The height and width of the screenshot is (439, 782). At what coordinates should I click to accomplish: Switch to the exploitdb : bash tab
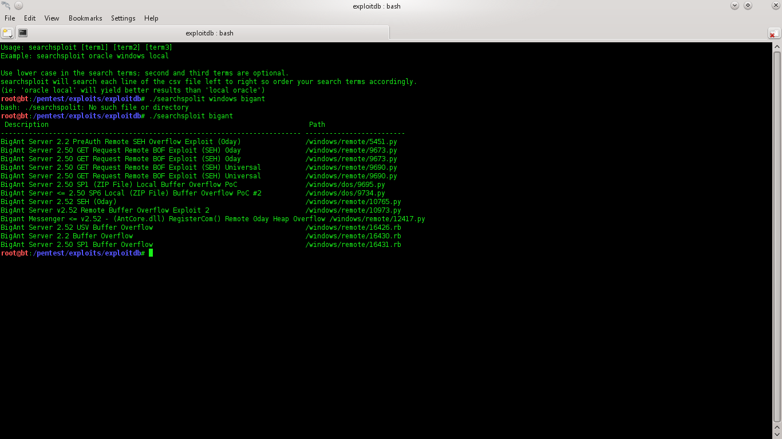pyautogui.click(x=209, y=33)
